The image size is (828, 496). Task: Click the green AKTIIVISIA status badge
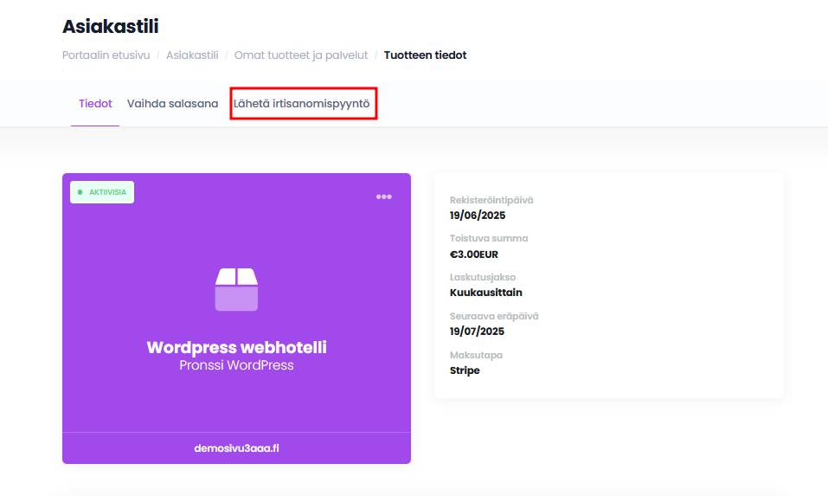pos(102,192)
